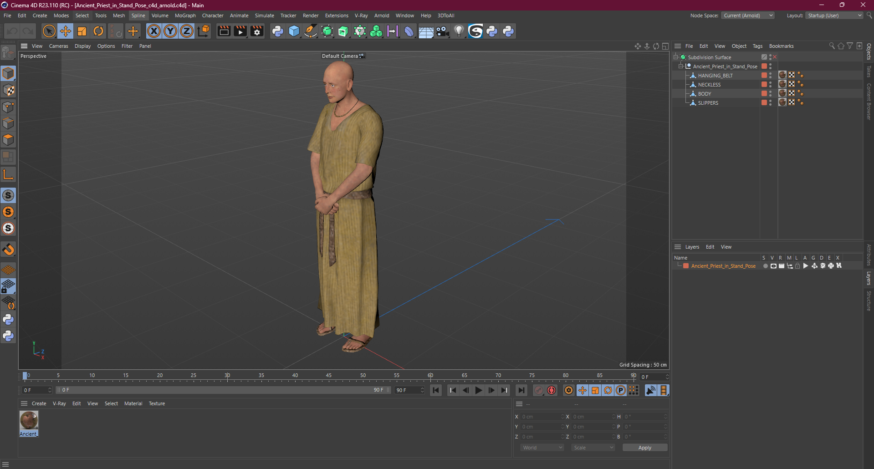Render to Picture Viewer
874x469 pixels.
click(x=240, y=31)
